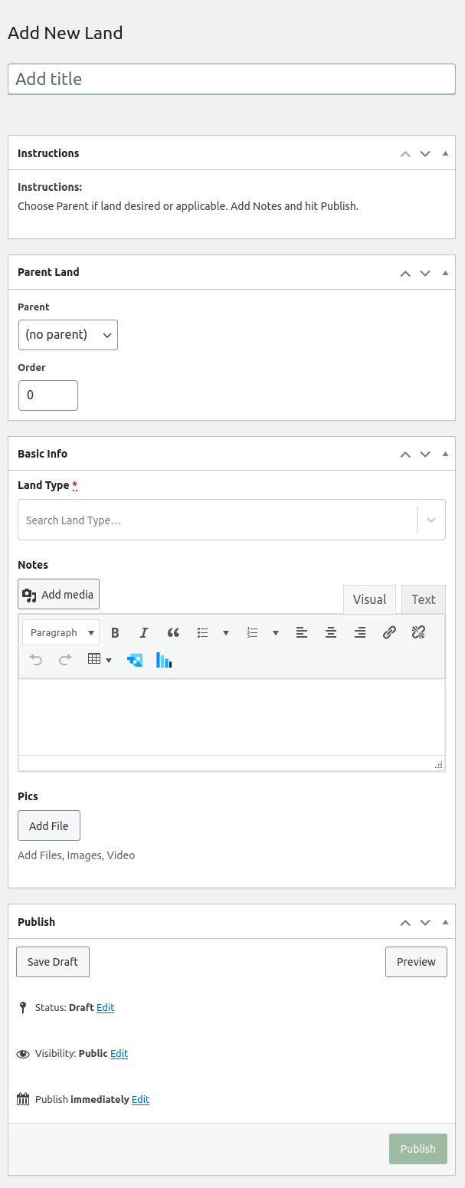The height and width of the screenshot is (1188, 465).
Task: Insert a bulleted list
Action: [x=203, y=632]
